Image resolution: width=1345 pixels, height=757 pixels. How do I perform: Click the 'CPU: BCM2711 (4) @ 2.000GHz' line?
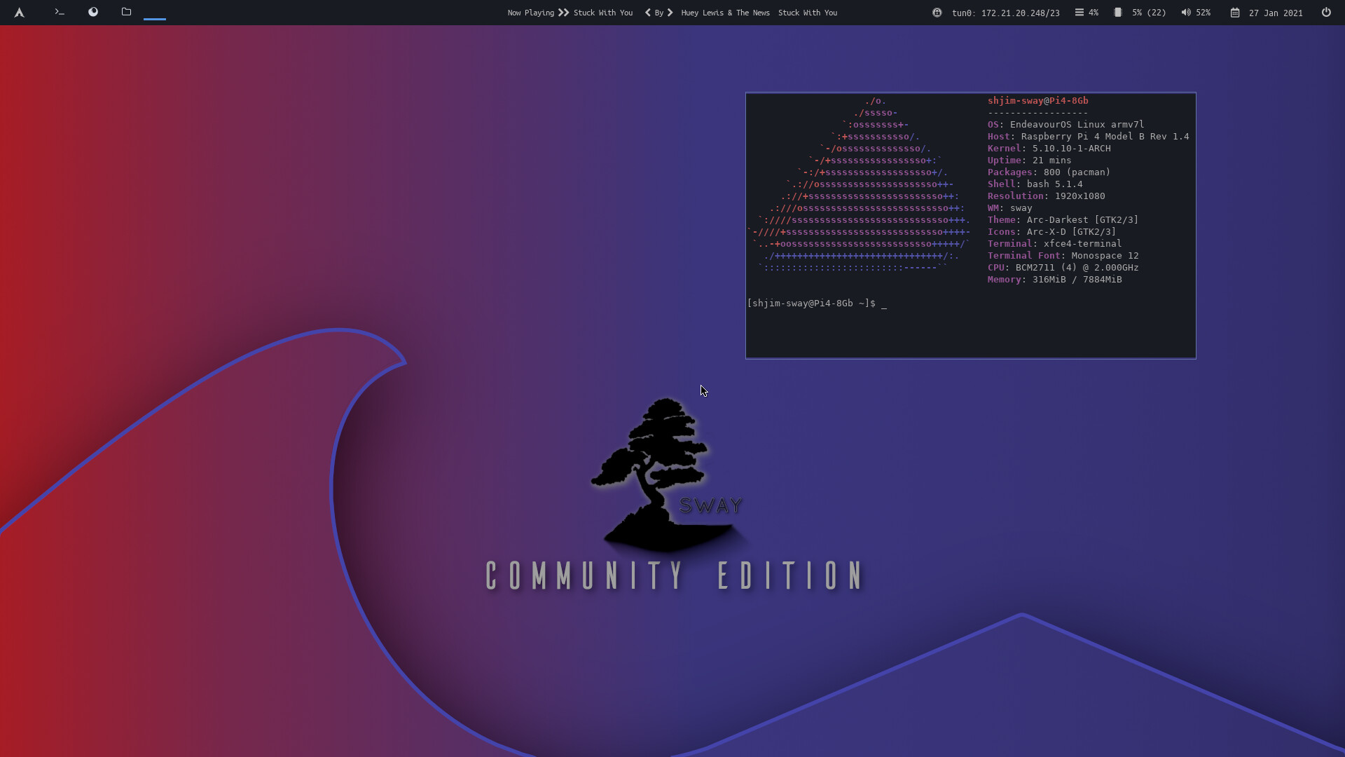click(1063, 268)
